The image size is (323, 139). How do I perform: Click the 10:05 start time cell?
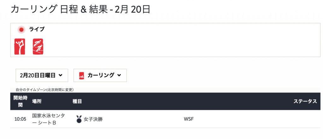click(20, 119)
